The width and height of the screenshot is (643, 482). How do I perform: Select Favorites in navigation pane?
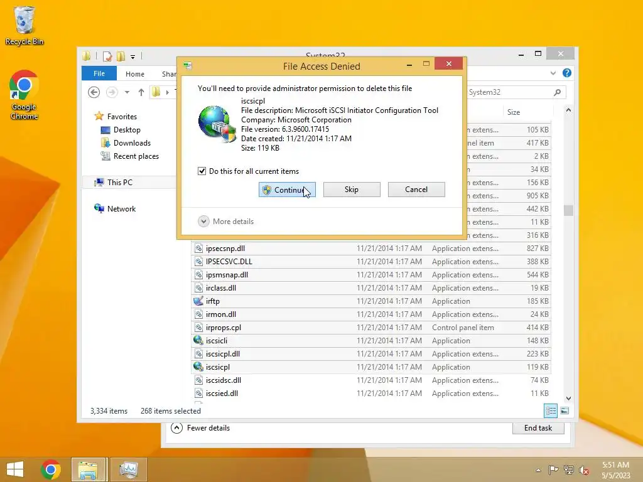122,116
